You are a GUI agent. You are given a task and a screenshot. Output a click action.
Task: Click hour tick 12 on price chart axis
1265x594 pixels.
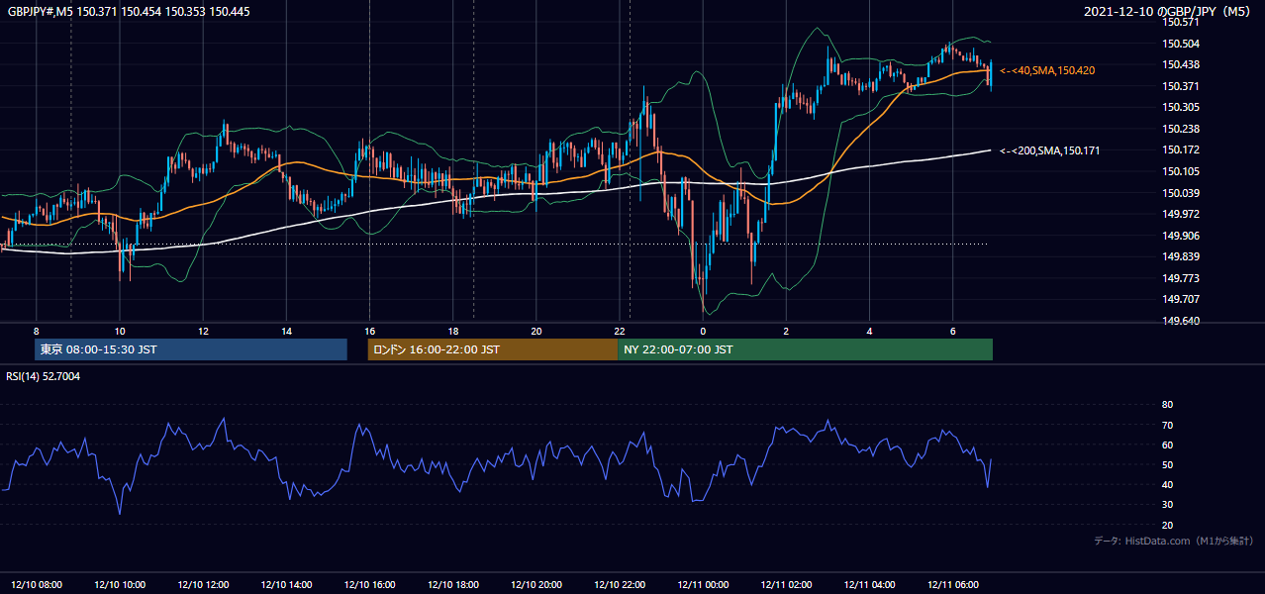(203, 331)
